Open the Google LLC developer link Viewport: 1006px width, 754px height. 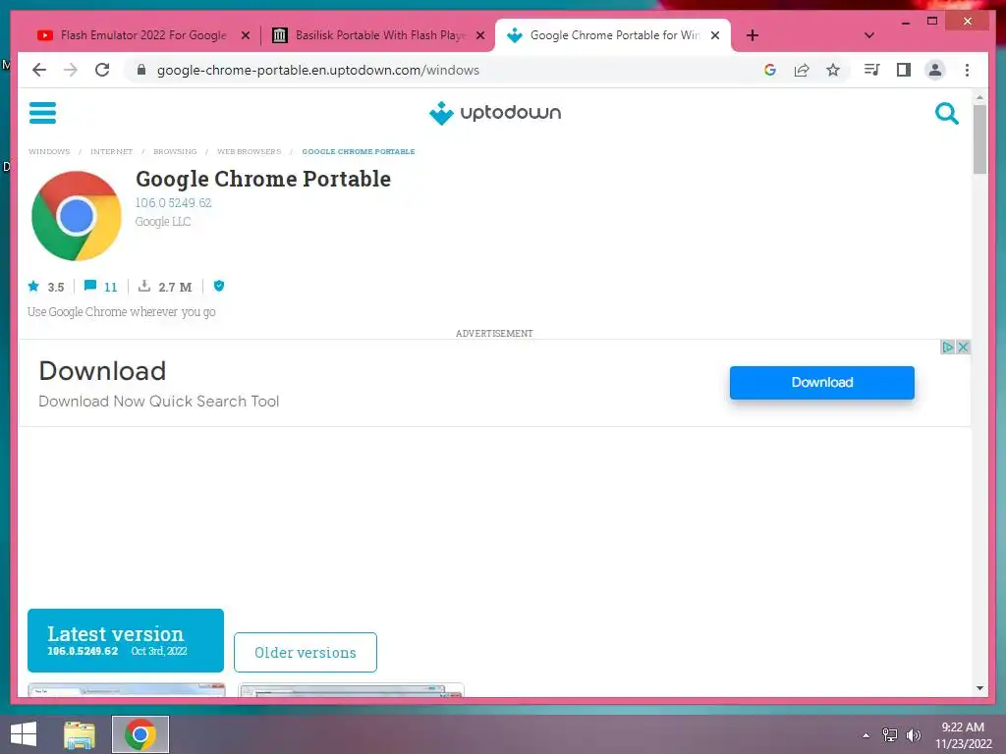click(163, 221)
